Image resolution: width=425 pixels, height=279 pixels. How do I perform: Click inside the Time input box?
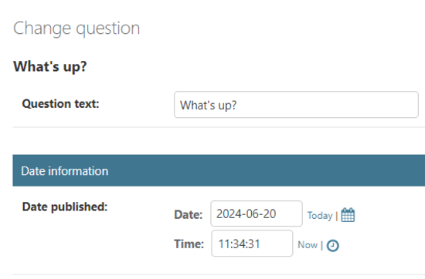tap(252, 244)
